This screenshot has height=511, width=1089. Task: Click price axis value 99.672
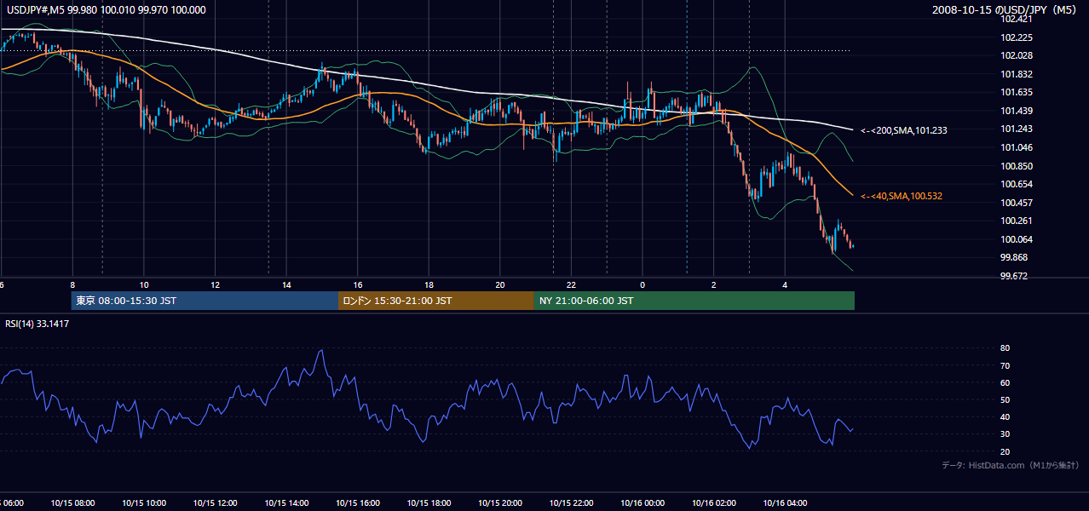1014,276
